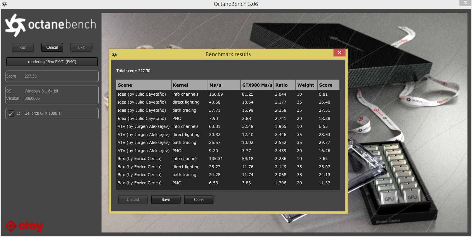
Task: Close the Benchmark results dialog
Action: (339, 52)
